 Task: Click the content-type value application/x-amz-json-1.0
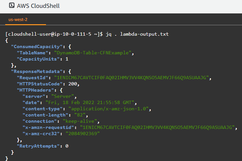tap(108, 109)
